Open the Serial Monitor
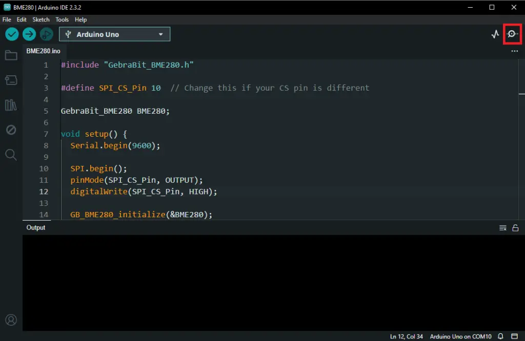525x341 pixels. point(512,34)
